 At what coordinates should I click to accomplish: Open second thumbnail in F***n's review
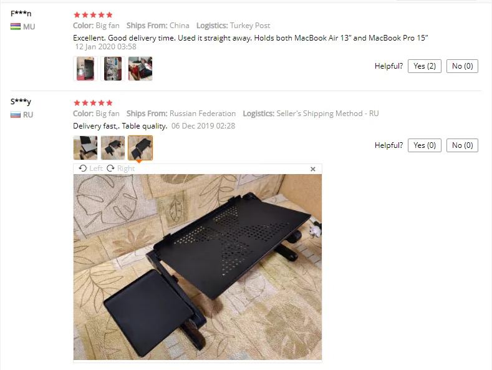click(113, 69)
